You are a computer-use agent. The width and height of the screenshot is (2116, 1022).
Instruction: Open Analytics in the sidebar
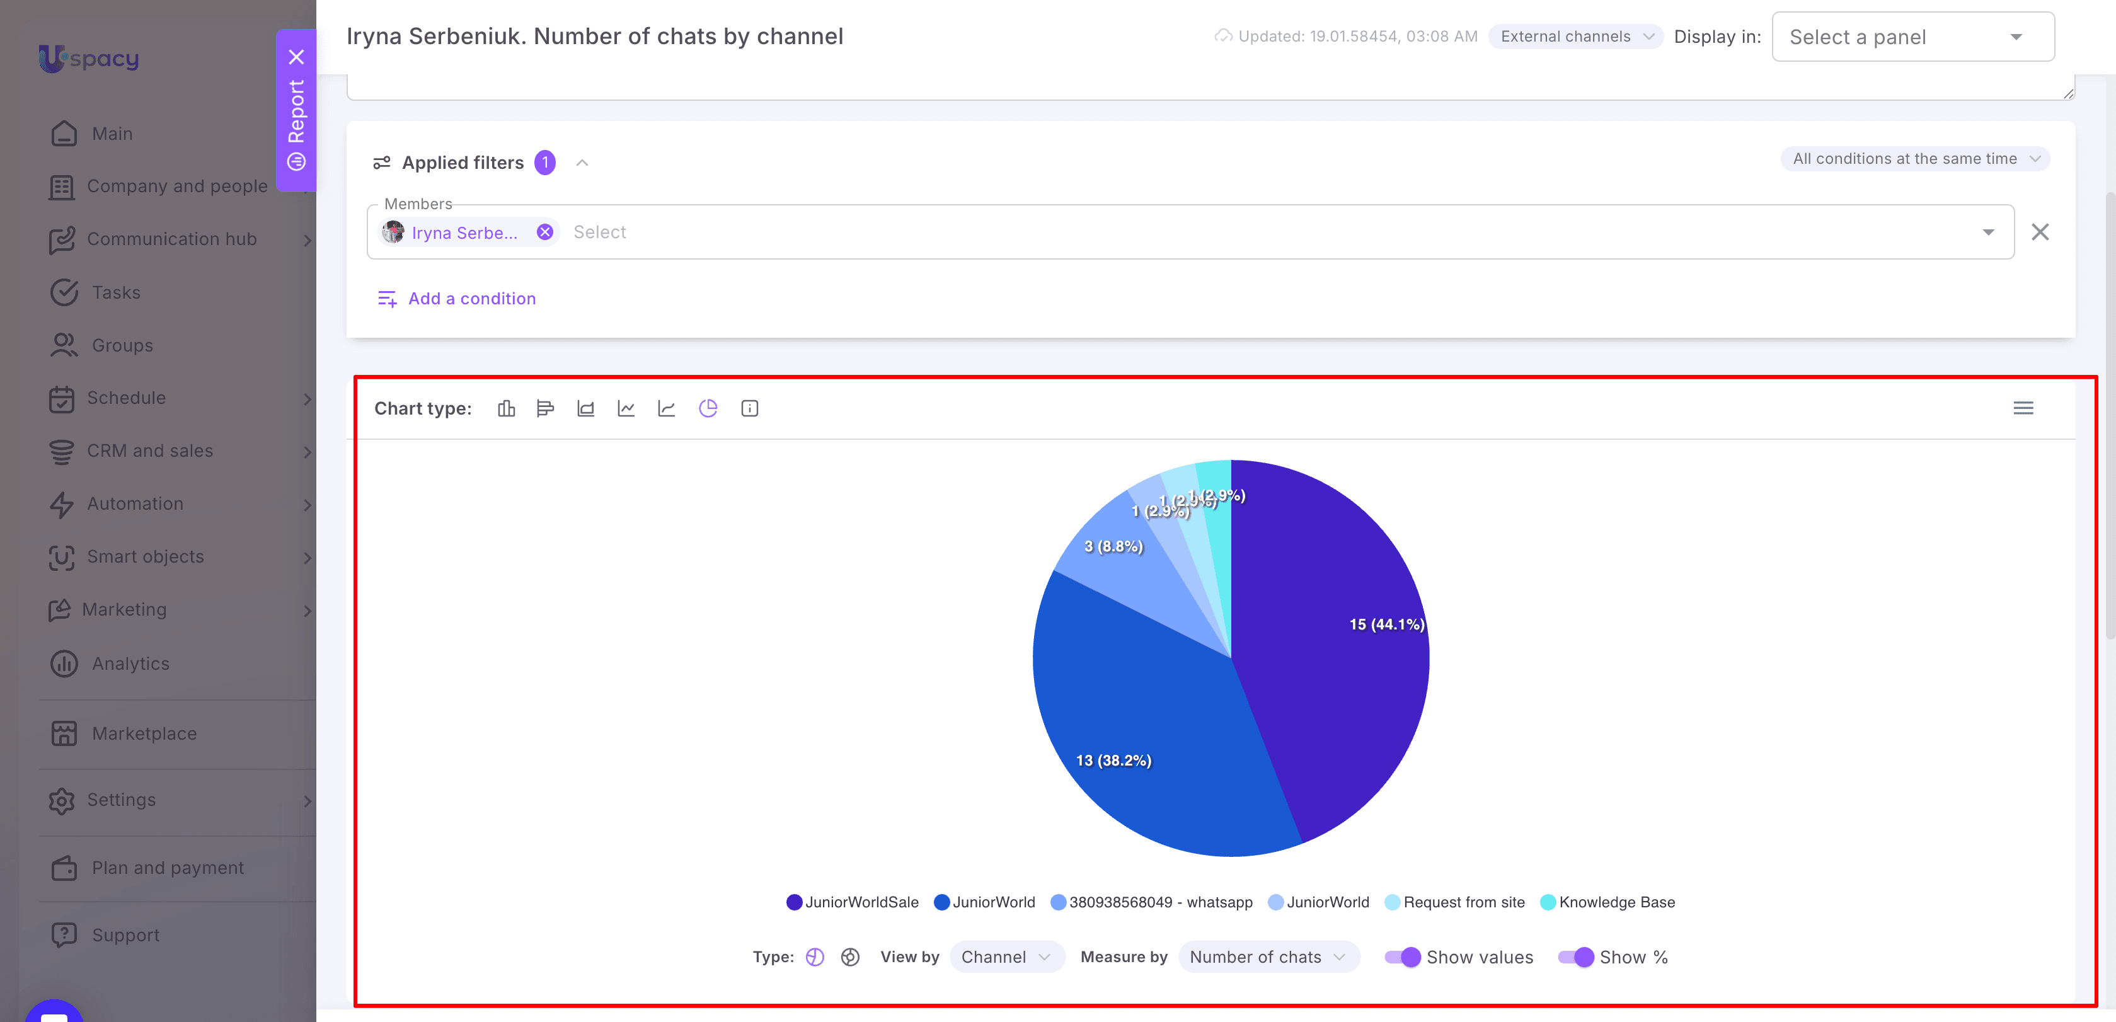(130, 664)
